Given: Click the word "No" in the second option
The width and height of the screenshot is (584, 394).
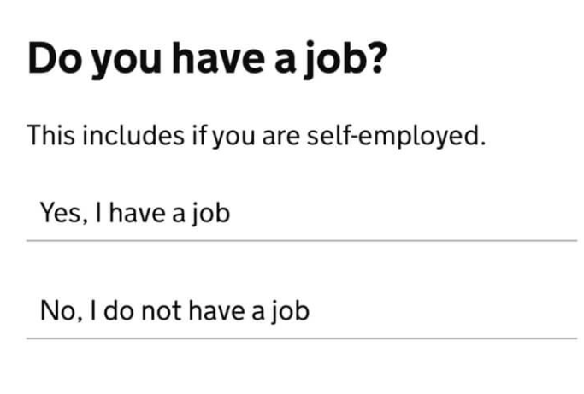Looking at the screenshot, I should 58,310.
